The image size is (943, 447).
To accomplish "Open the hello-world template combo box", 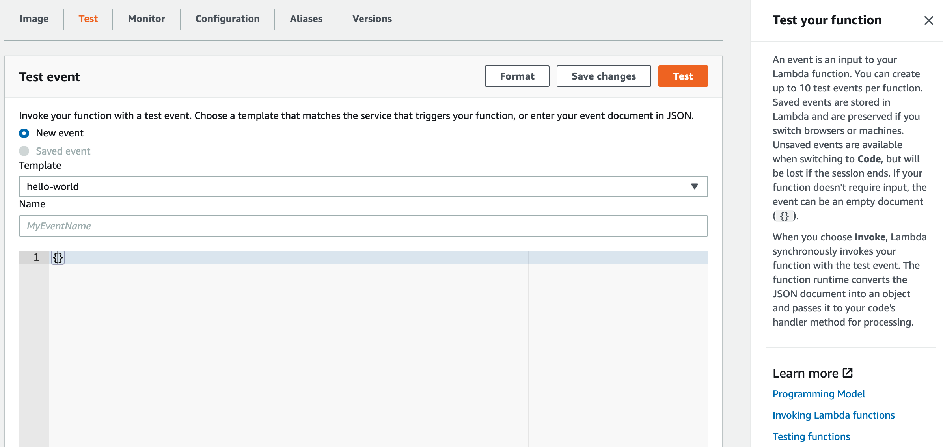I will pyautogui.click(x=355, y=186).
